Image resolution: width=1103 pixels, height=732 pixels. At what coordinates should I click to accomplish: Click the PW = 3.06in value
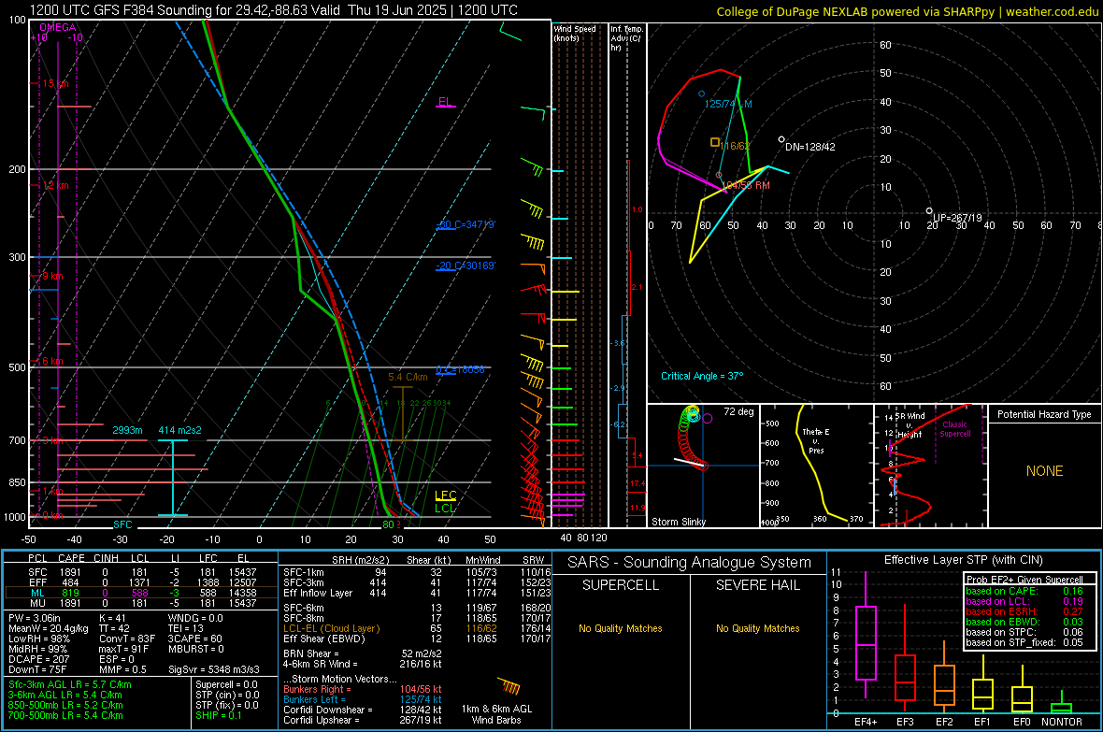point(35,618)
